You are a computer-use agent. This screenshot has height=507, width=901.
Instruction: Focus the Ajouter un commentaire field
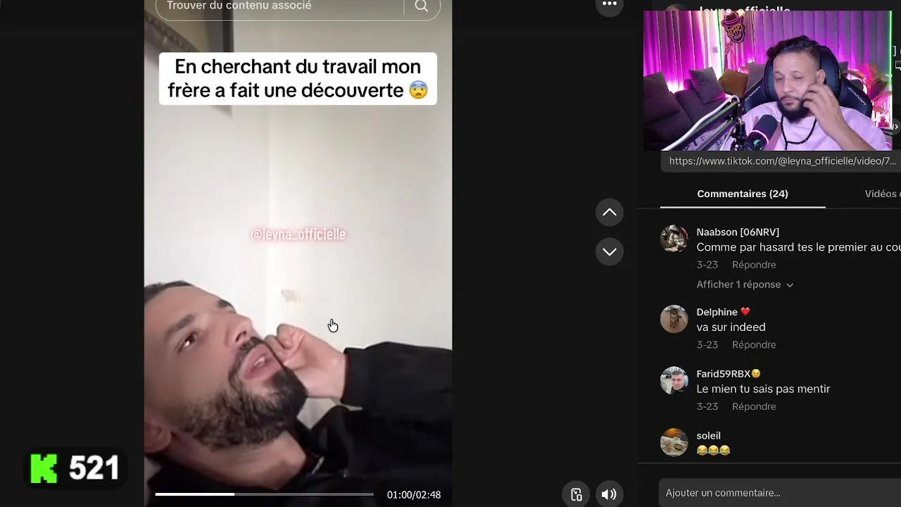pos(780,493)
